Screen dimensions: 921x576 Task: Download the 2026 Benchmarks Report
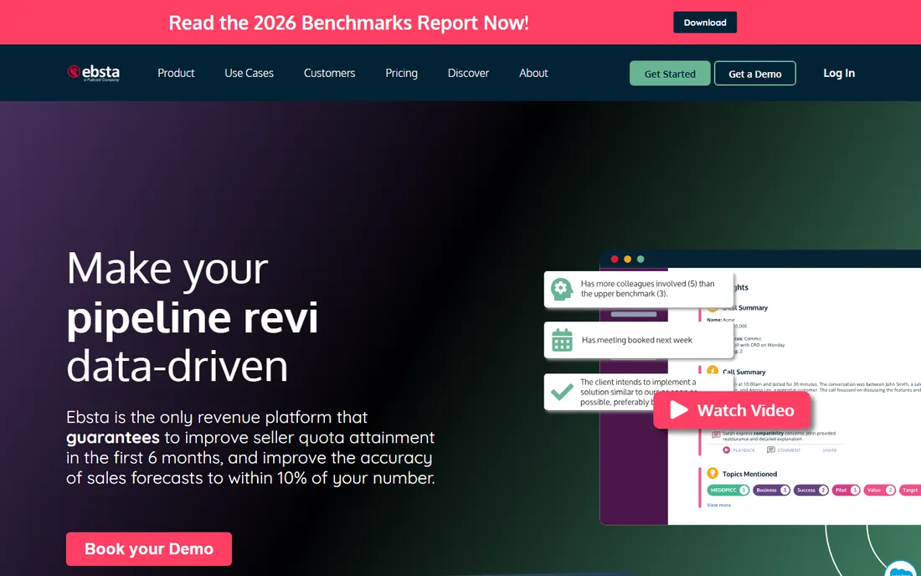tap(705, 23)
